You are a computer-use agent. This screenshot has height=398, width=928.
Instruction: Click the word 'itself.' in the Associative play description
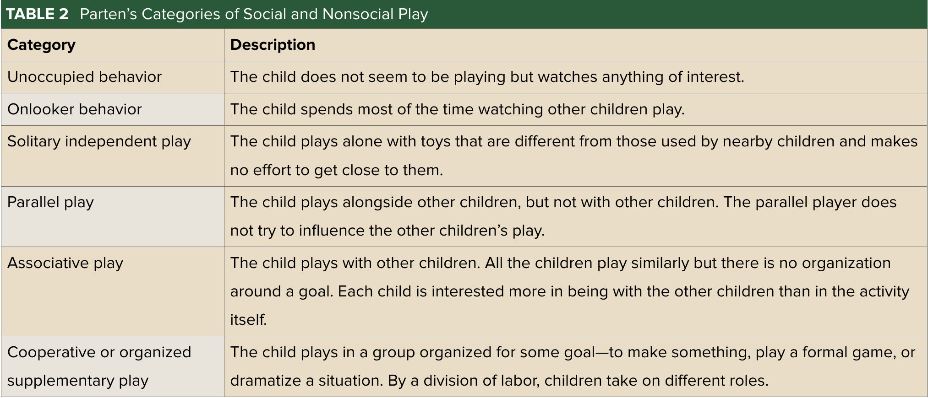pos(248,319)
